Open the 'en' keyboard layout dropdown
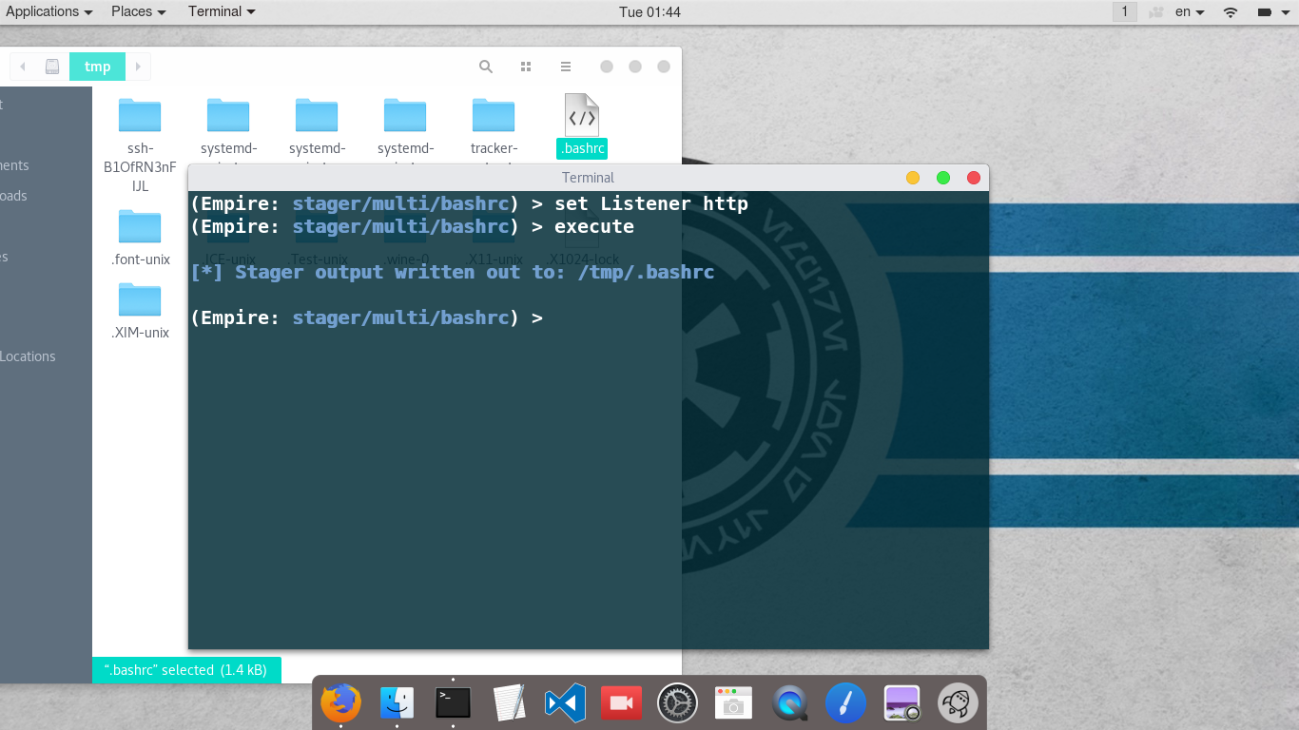Viewport: 1299px width, 730px height. point(1190,12)
